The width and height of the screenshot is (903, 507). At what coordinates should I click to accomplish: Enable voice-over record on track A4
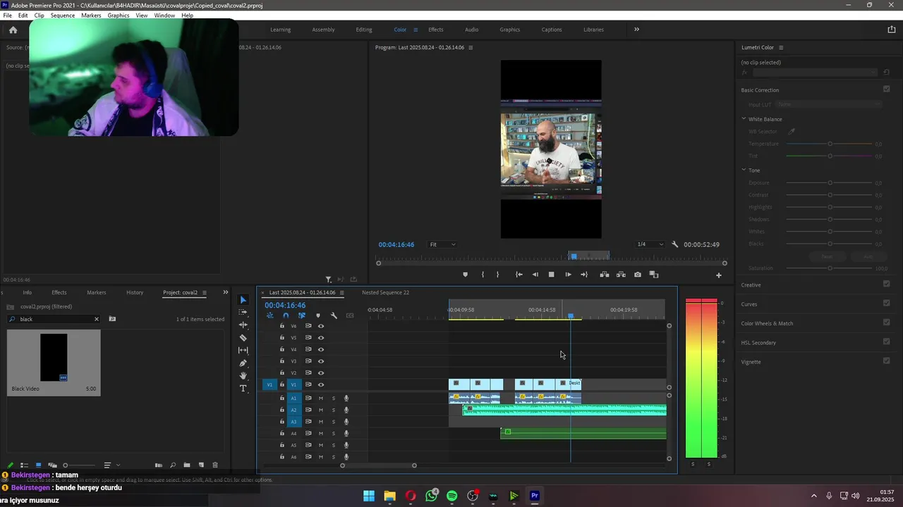pyautogui.click(x=346, y=433)
